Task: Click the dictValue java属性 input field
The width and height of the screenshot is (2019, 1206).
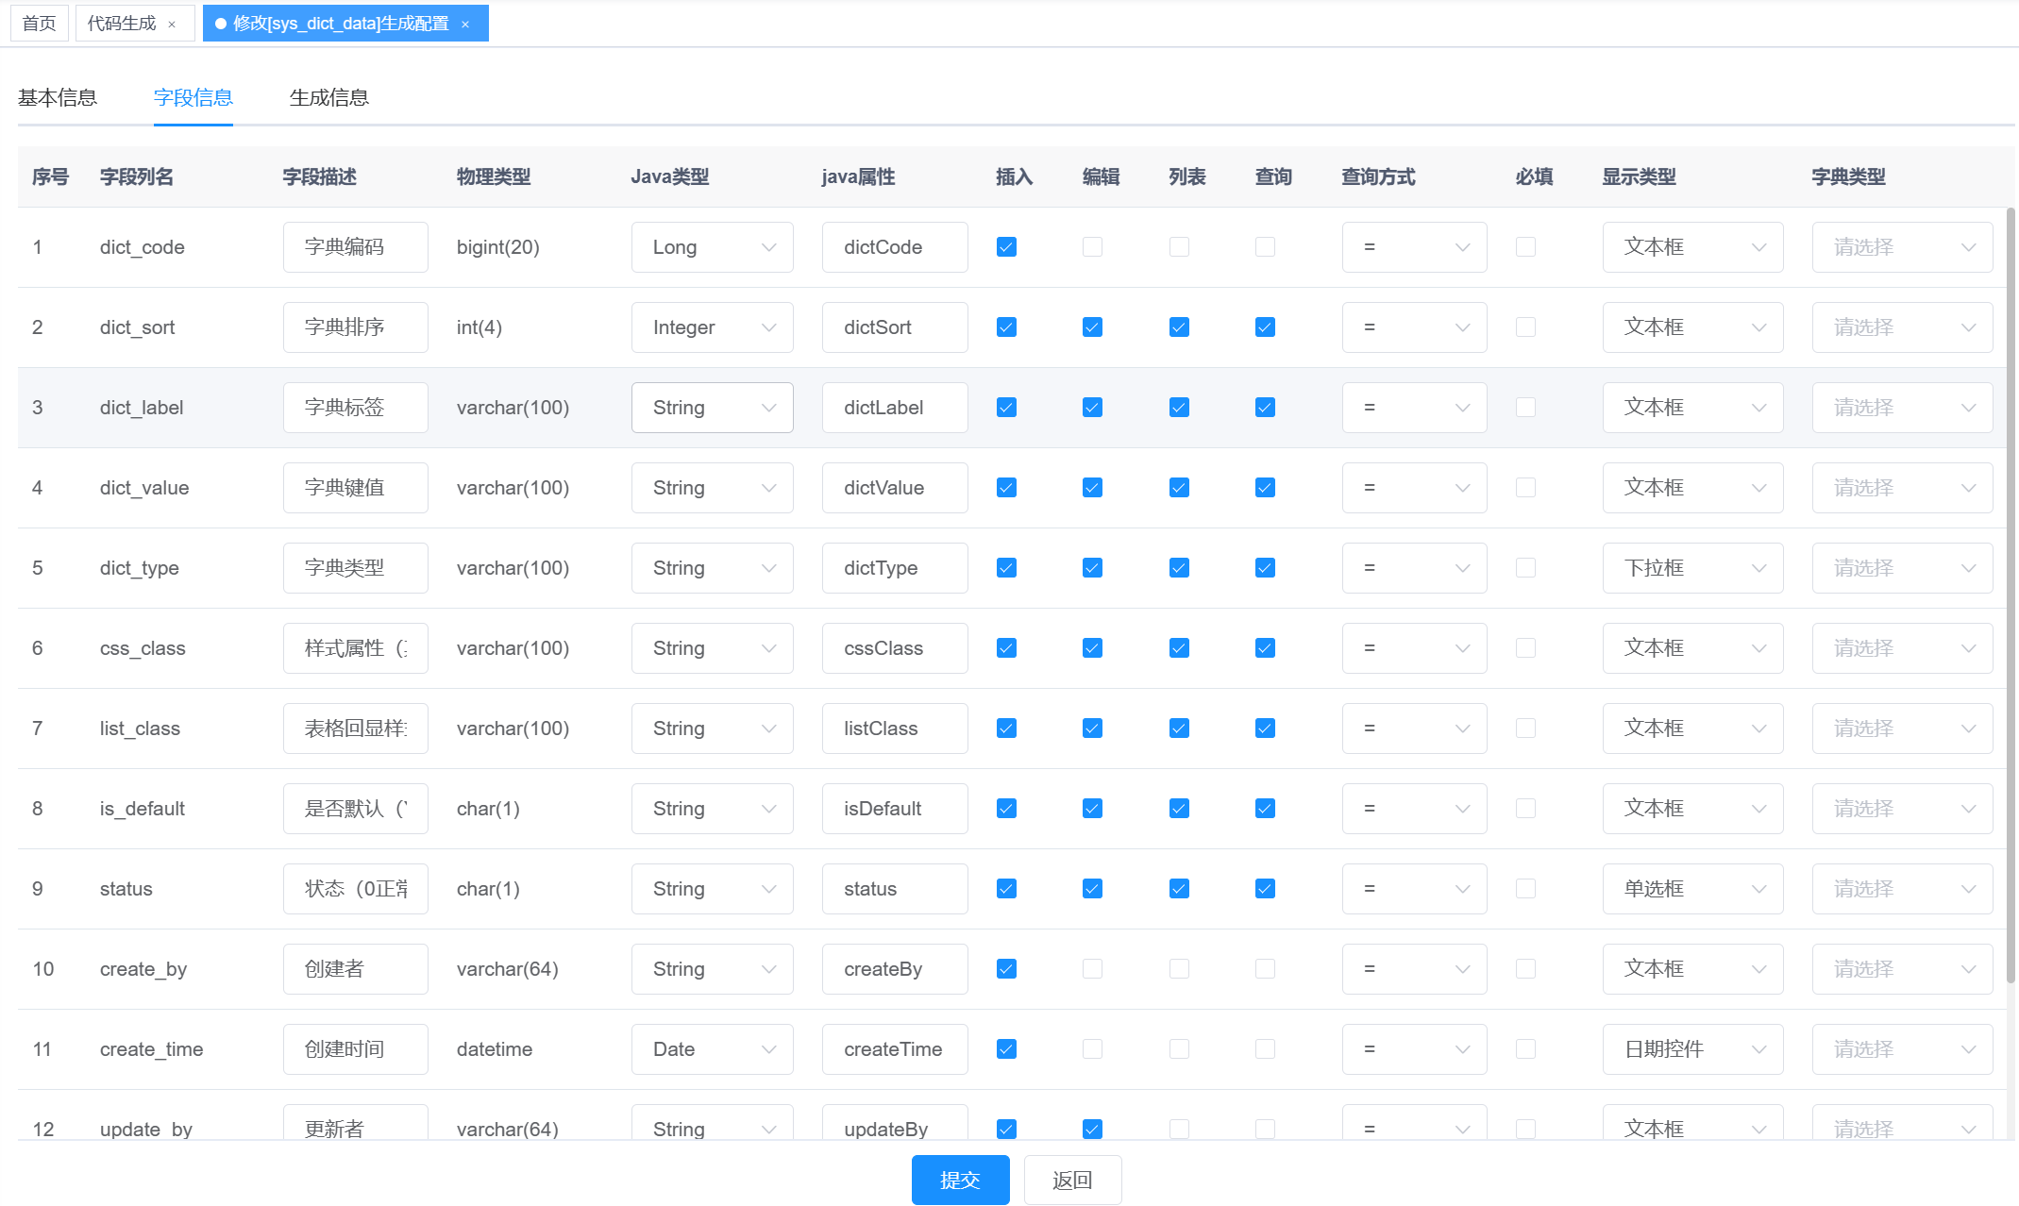Action: click(x=894, y=488)
